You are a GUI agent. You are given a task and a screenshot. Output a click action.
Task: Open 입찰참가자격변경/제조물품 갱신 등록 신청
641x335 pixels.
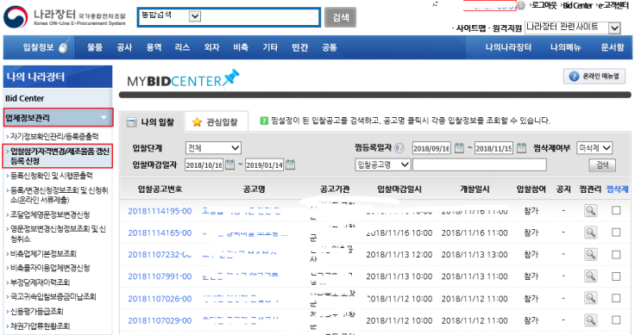click(x=58, y=156)
